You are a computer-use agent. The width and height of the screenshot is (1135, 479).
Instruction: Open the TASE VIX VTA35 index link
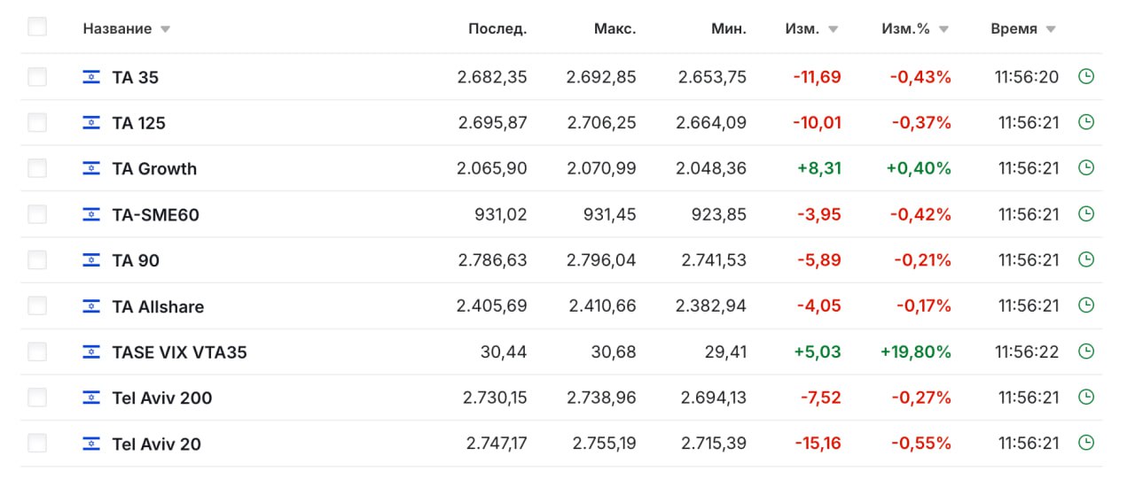tap(179, 352)
